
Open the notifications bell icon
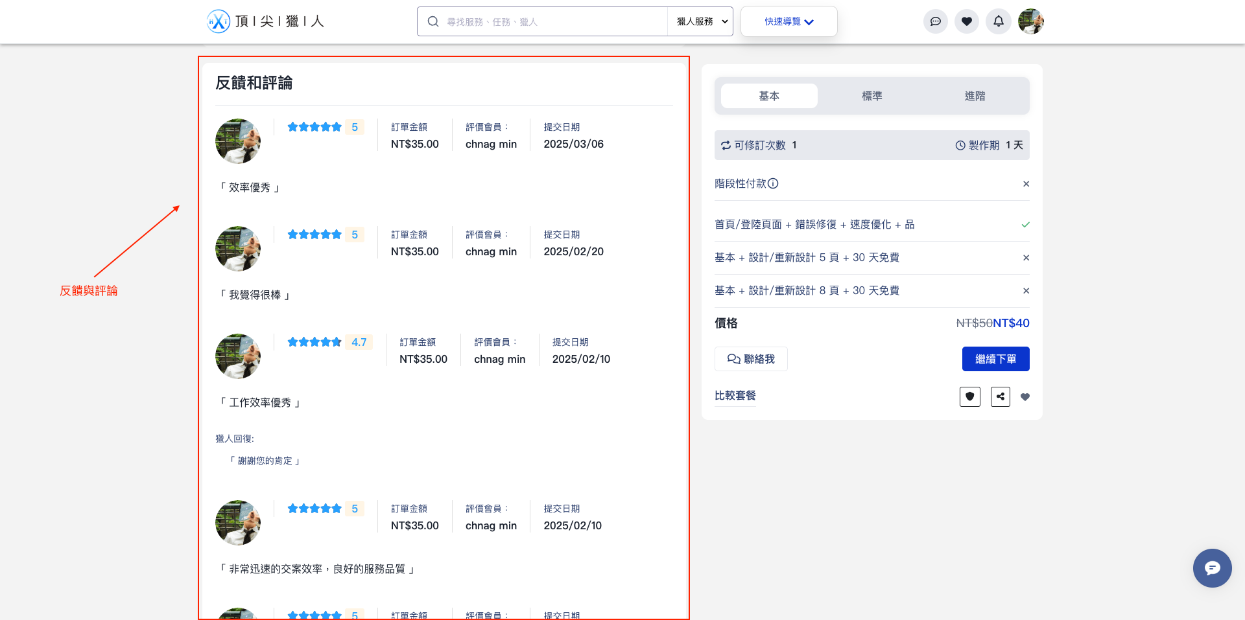[x=999, y=21]
